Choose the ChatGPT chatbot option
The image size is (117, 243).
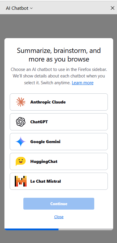pos(59,122)
